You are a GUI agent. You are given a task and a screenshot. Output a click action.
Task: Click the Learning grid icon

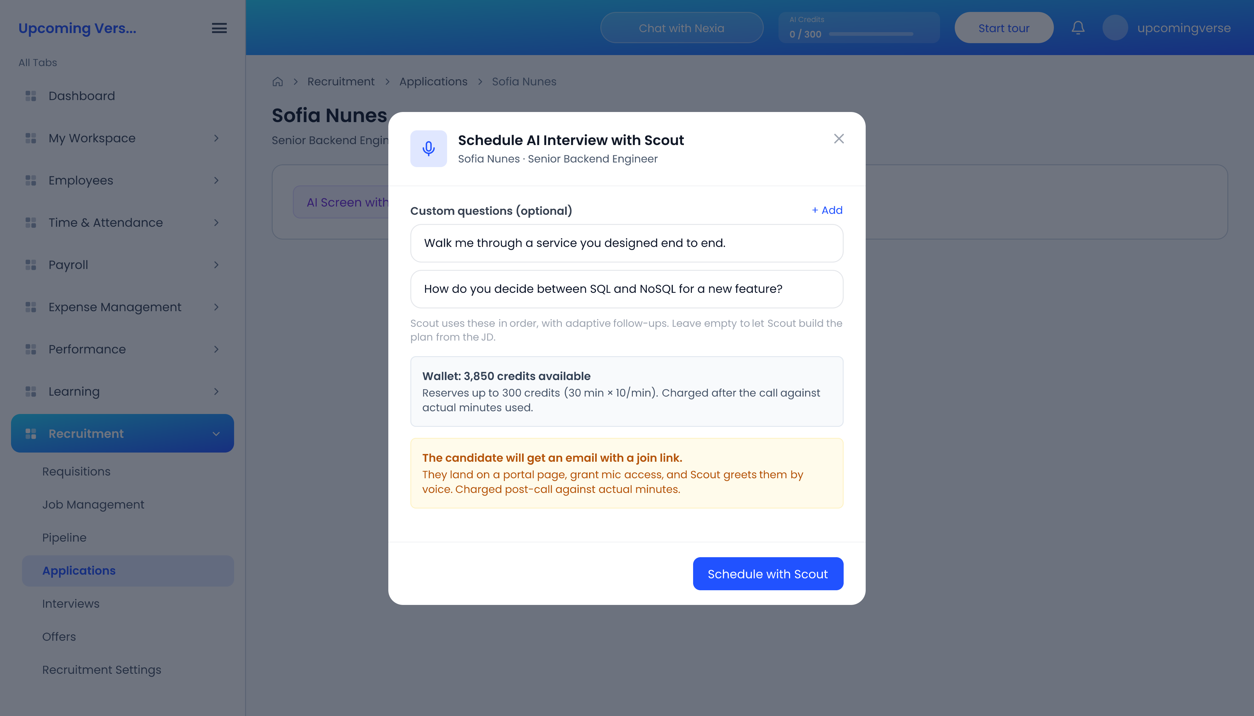(x=31, y=392)
